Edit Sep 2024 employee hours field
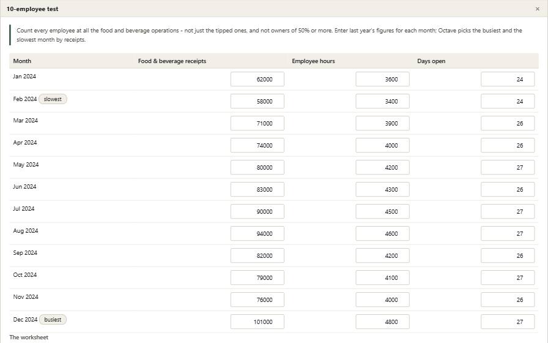This screenshot has width=548, height=343. pos(382,255)
